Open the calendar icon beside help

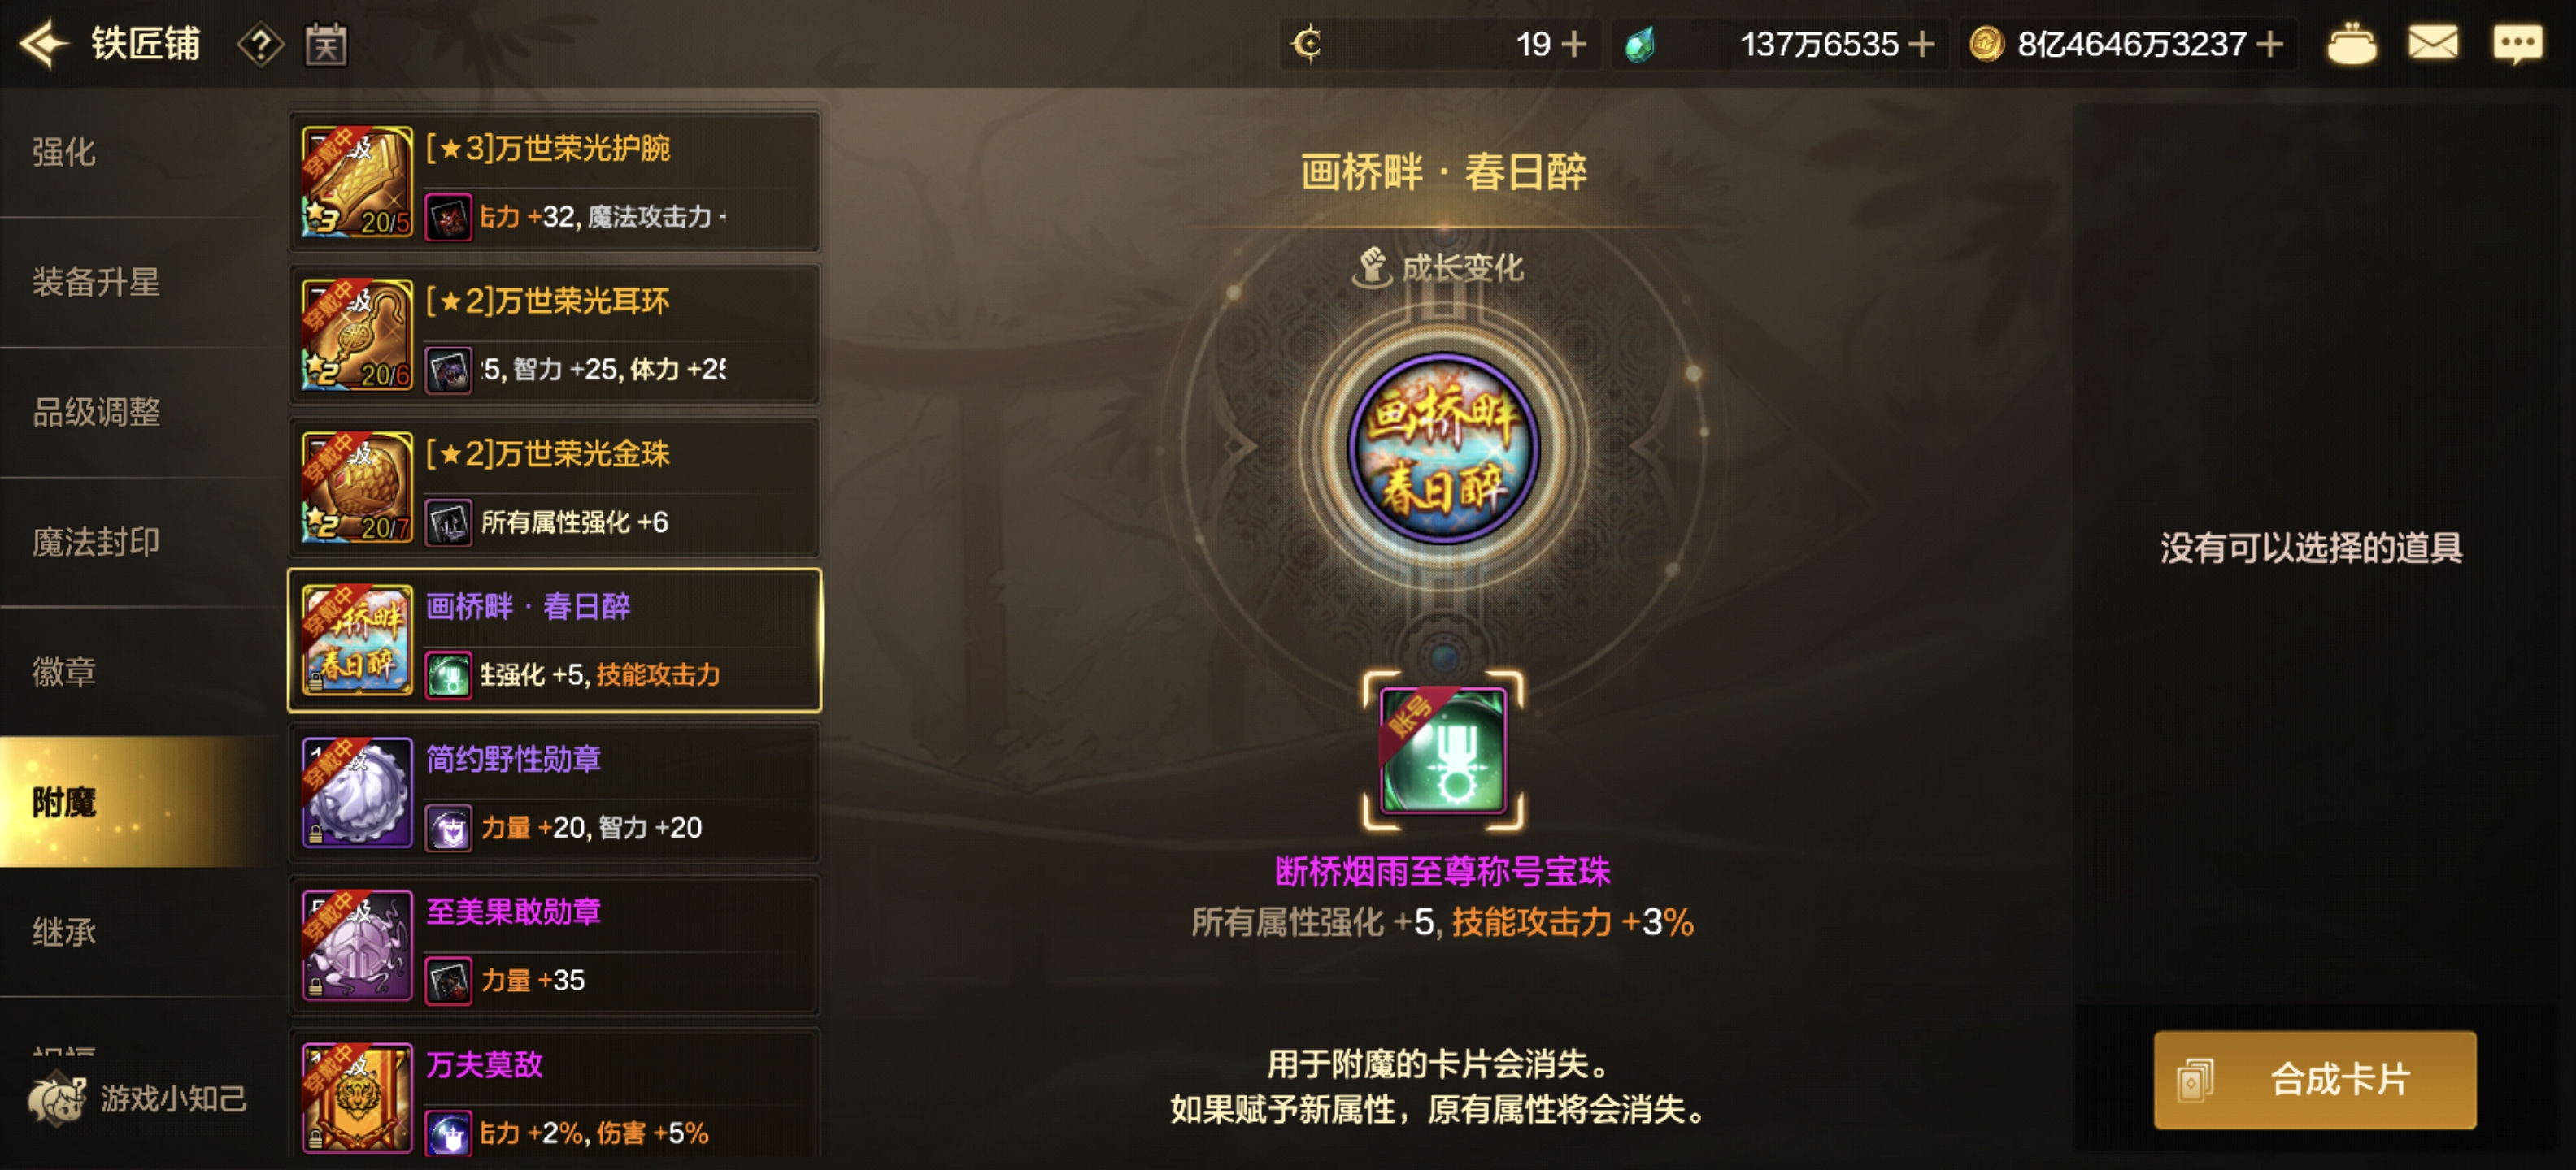click(x=326, y=44)
